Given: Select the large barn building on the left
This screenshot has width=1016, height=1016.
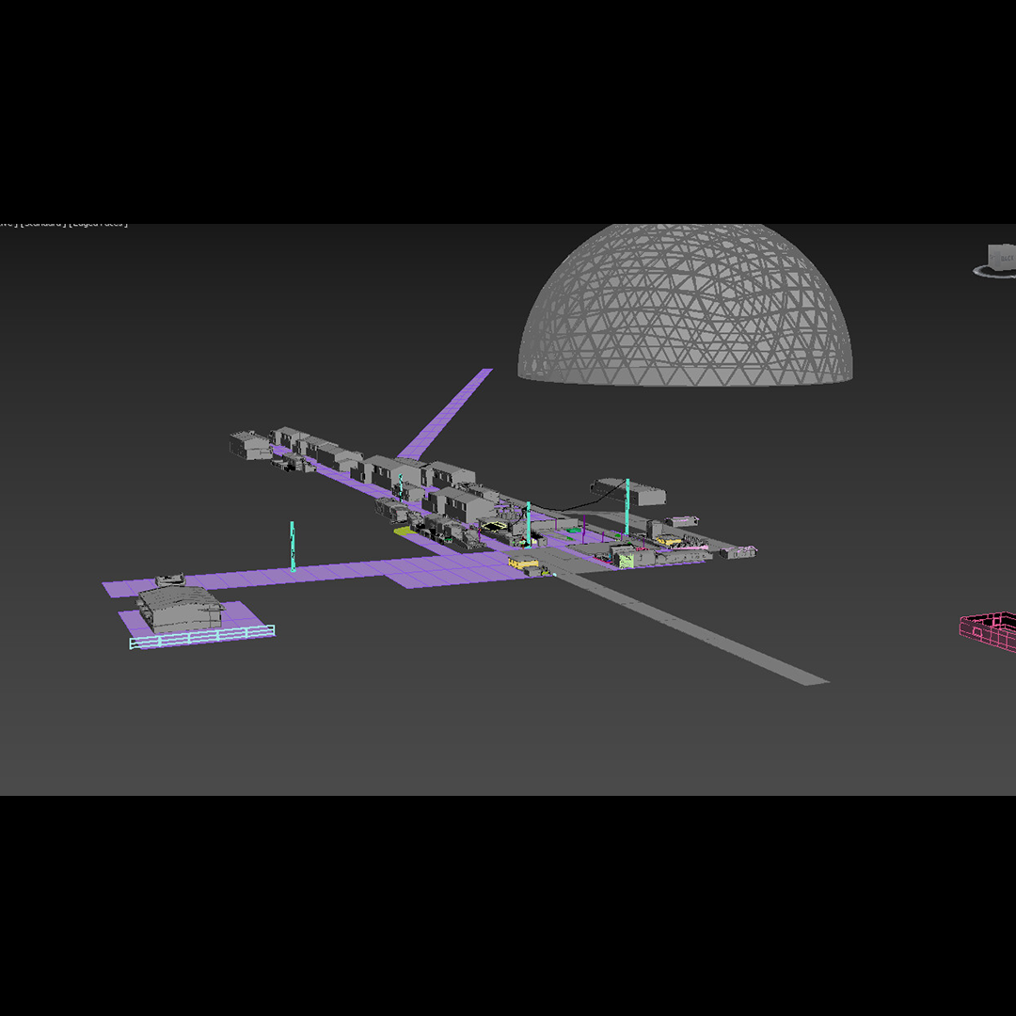Looking at the screenshot, I should (x=181, y=609).
